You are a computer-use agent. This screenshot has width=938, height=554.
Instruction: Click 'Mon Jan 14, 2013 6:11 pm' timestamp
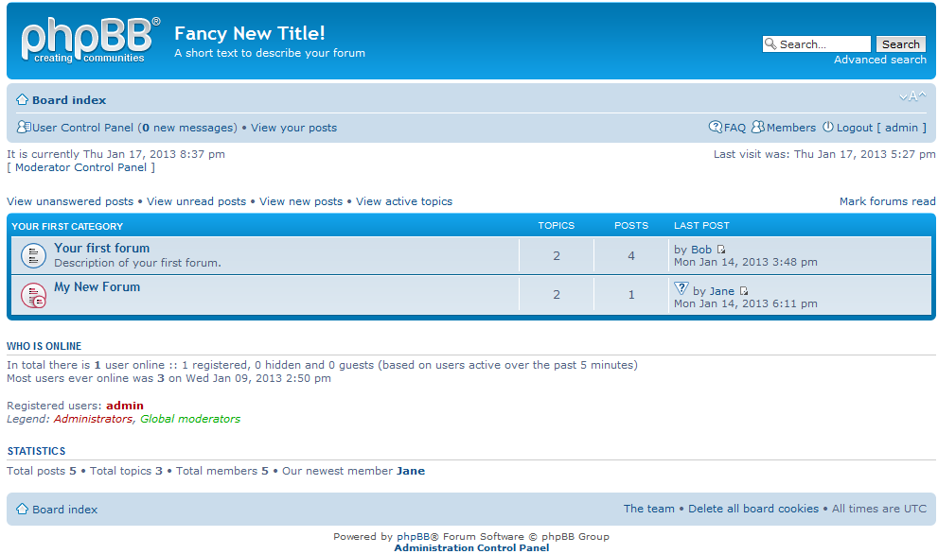[x=745, y=303]
